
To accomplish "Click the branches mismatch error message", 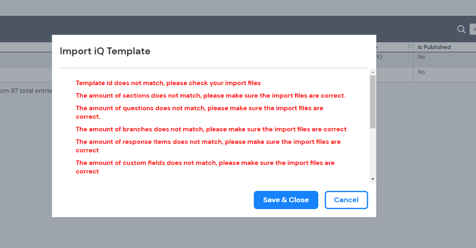I will coord(211,129).
